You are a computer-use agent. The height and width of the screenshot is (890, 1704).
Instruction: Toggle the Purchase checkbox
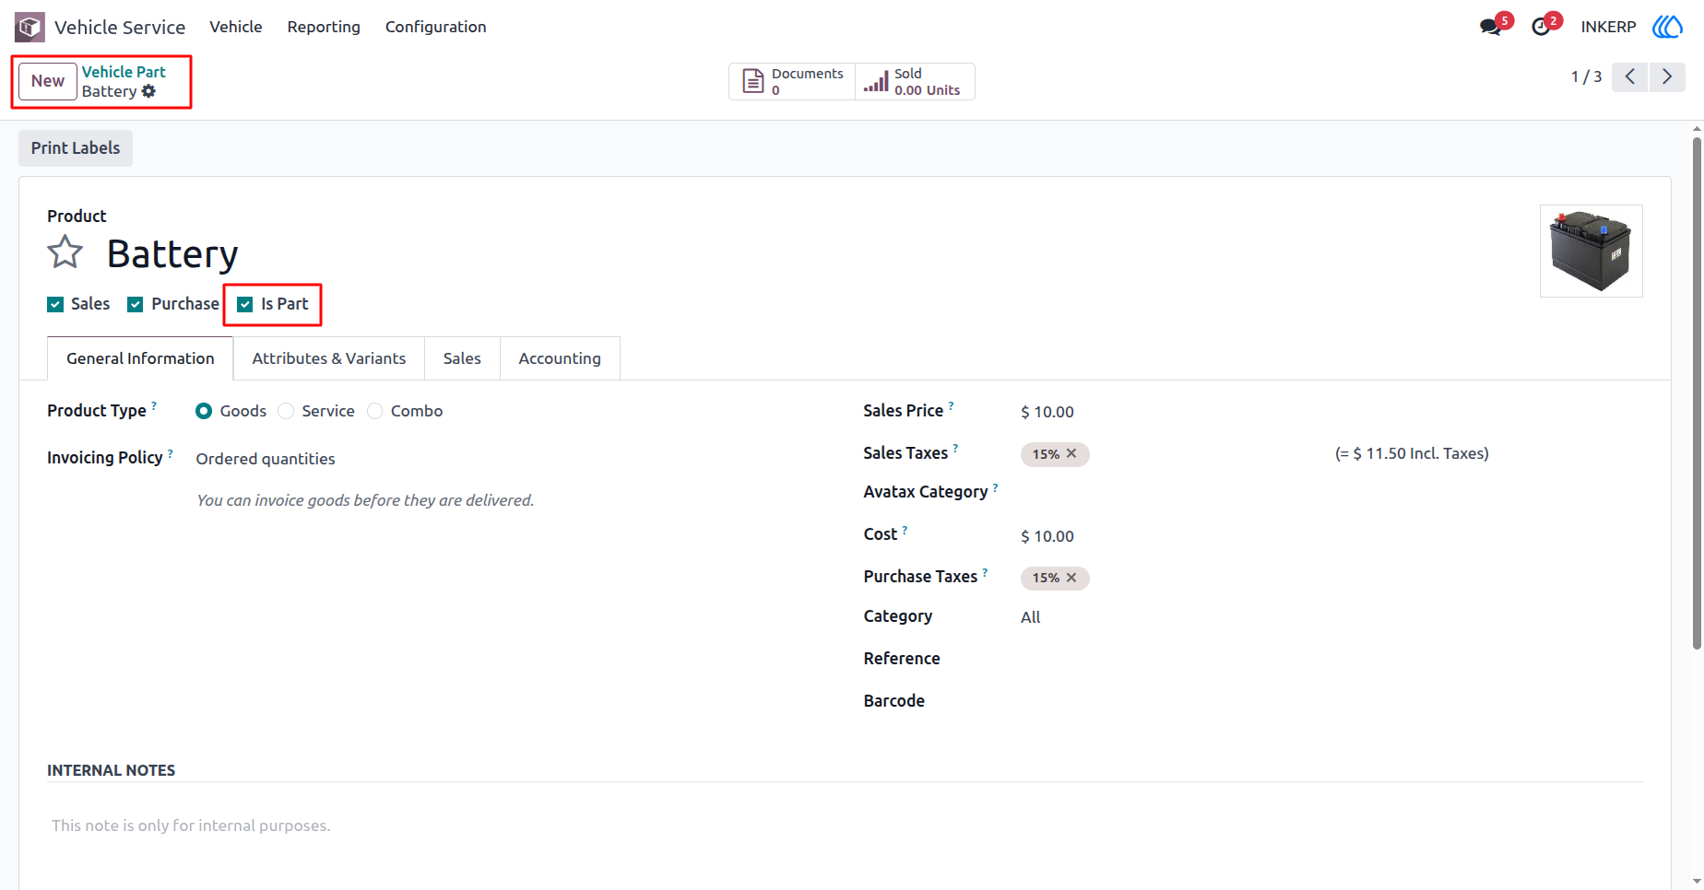(x=136, y=305)
